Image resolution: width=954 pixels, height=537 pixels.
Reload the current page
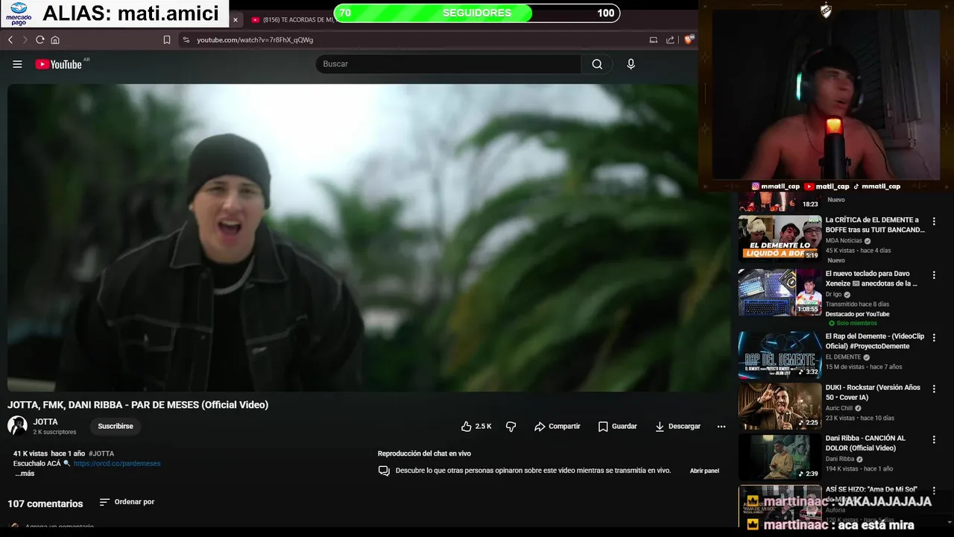tap(40, 40)
